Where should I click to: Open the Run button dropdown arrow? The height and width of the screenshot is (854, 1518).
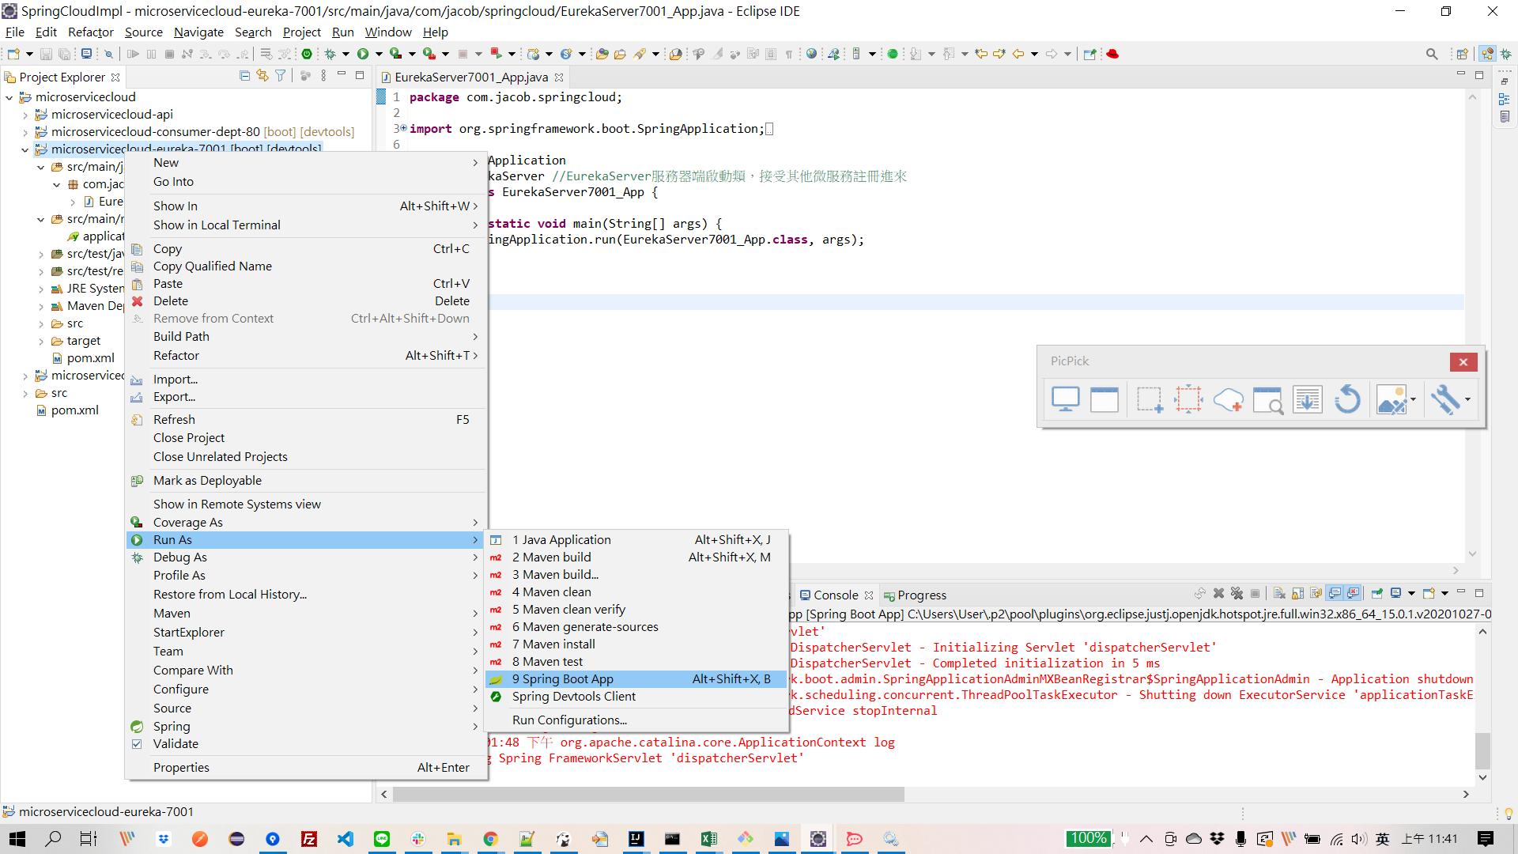click(379, 54)
